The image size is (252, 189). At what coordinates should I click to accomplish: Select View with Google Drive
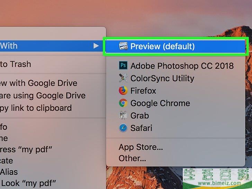[x=53, y=83]
